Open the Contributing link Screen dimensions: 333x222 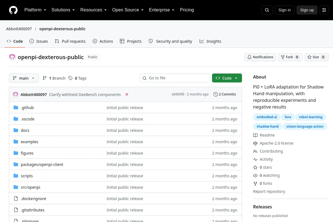click(268, 151)
